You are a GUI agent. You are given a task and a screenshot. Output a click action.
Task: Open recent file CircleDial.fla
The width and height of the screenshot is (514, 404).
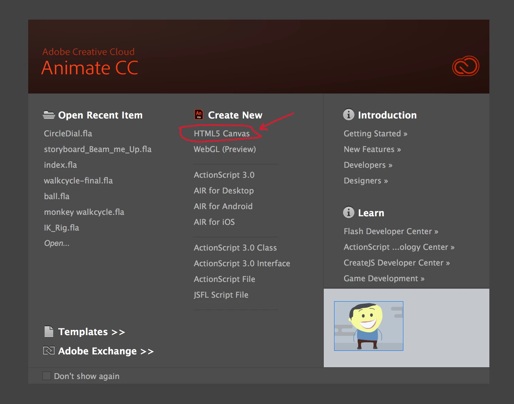coord(68,133)
